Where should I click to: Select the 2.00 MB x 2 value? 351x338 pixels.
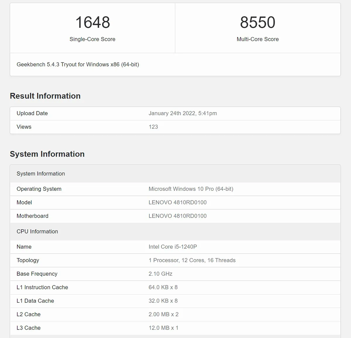pyautogui.click(x=164, y=314)
